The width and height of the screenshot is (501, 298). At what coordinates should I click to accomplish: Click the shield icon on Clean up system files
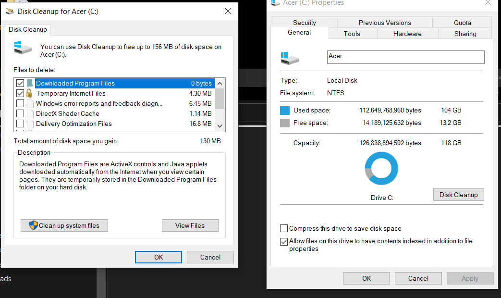(33, 225)
